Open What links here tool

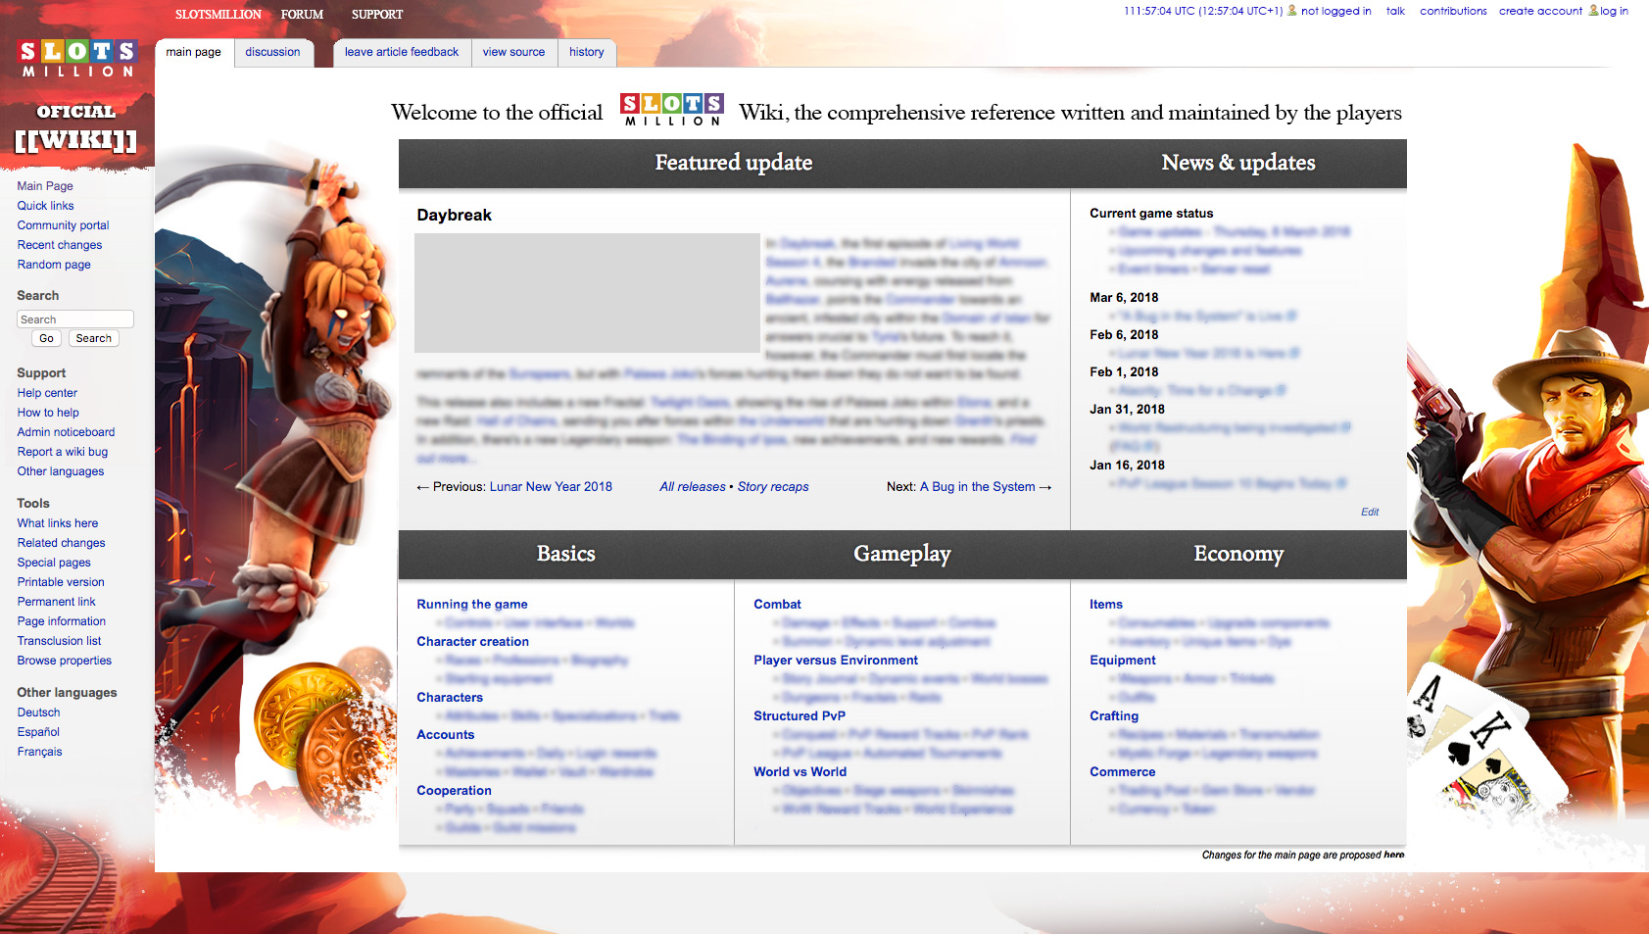58,523
